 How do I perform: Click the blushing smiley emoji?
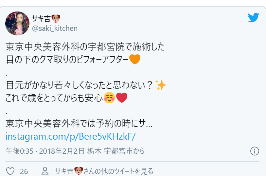point(109,98)
